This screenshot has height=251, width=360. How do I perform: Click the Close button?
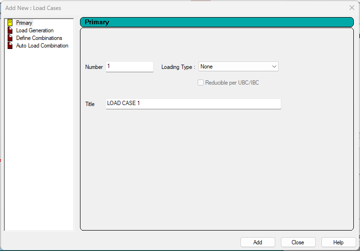pos(298,242)
